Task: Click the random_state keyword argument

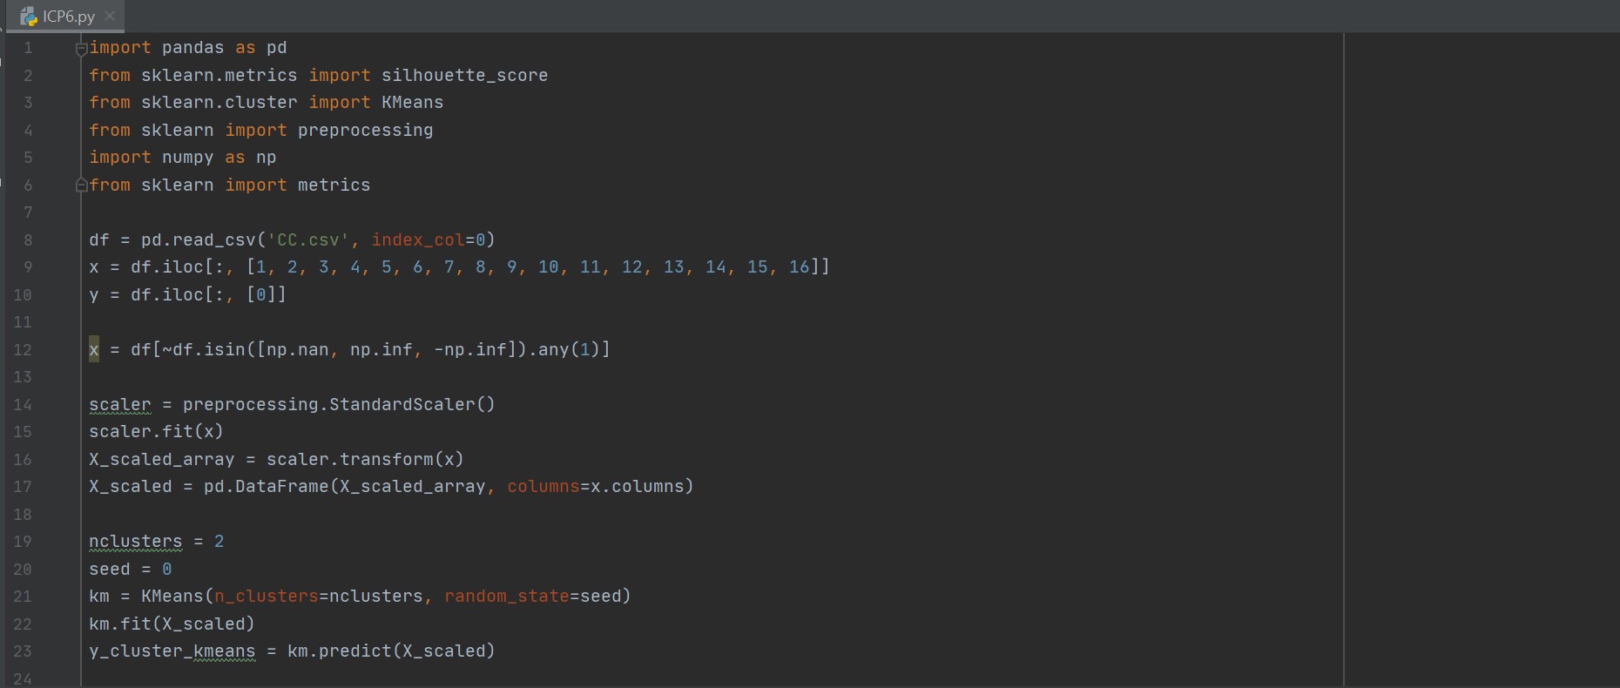Action: click(507, 597)
